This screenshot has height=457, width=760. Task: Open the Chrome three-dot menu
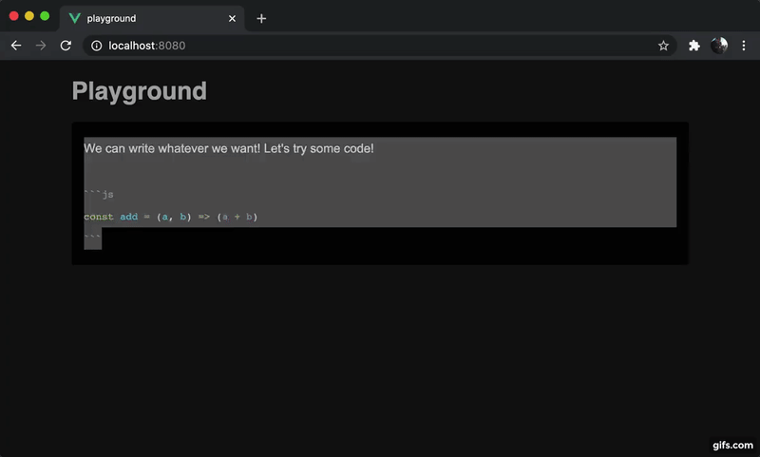point(744,46)
